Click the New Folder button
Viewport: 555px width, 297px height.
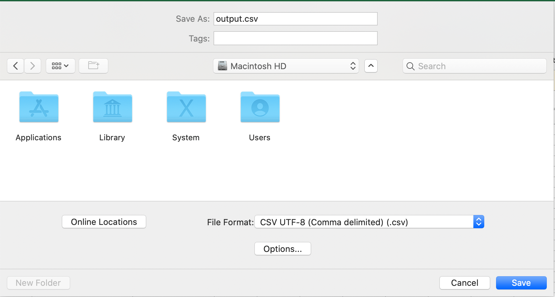38,283
